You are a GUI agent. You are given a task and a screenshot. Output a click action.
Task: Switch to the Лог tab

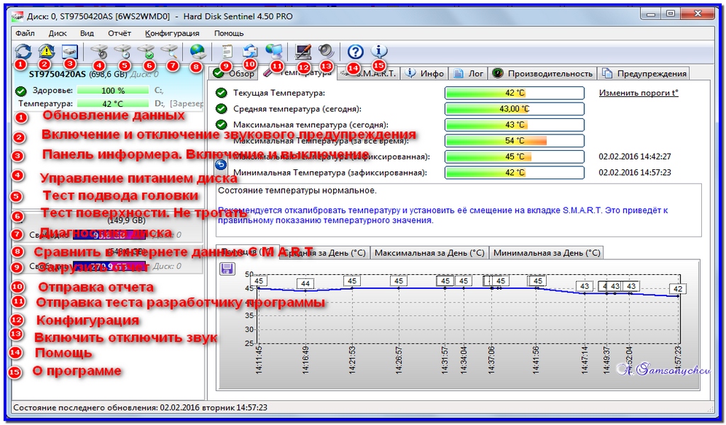point(469,73)
